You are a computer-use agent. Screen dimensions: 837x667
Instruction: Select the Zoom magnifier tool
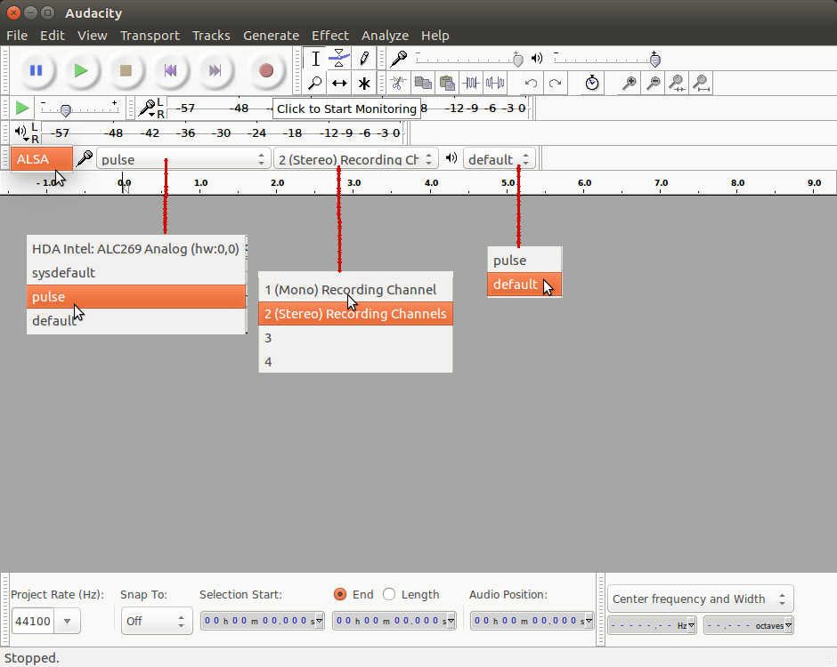pos(315,84)
